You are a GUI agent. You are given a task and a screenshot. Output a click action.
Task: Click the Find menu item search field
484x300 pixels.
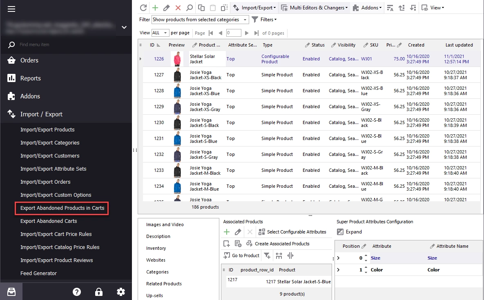66,45
